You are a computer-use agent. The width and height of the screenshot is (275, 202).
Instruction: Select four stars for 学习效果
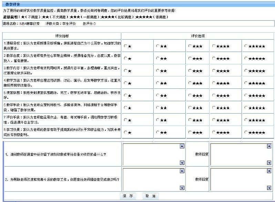click(x=214, y=132)
